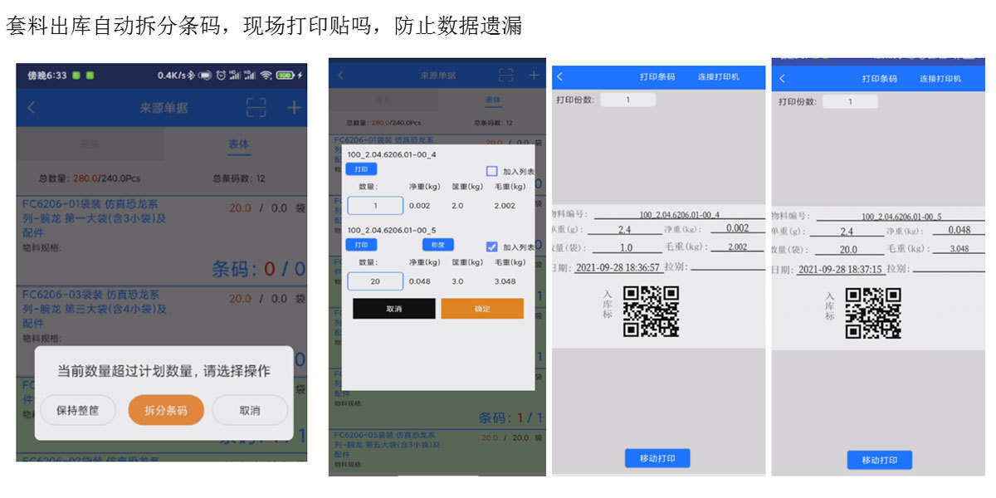Tap the plus icon beside the scan icon
The image size is (996, 498).
[x=294, y=108]
